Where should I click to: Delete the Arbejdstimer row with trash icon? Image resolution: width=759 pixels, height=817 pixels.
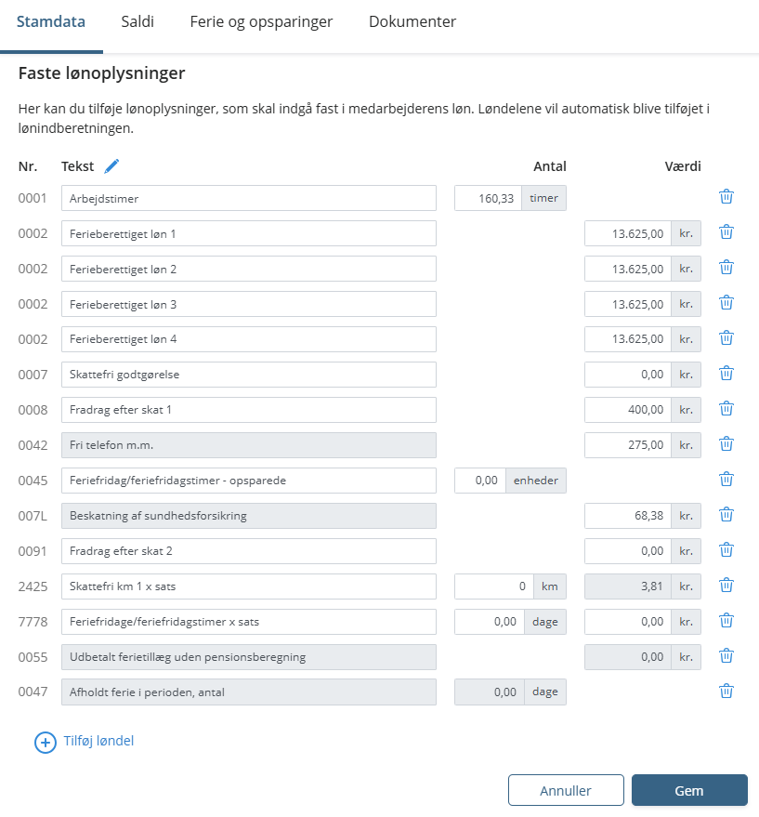click(726, 197)
